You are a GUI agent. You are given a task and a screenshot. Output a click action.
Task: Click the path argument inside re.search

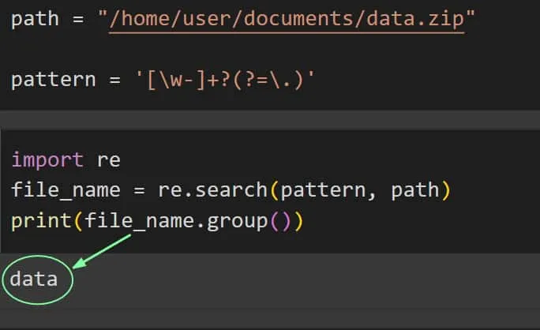coord(414,190)
